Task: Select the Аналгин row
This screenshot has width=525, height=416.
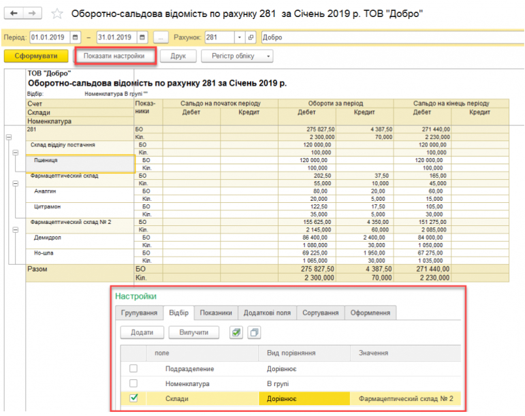Action: (80, 195)
